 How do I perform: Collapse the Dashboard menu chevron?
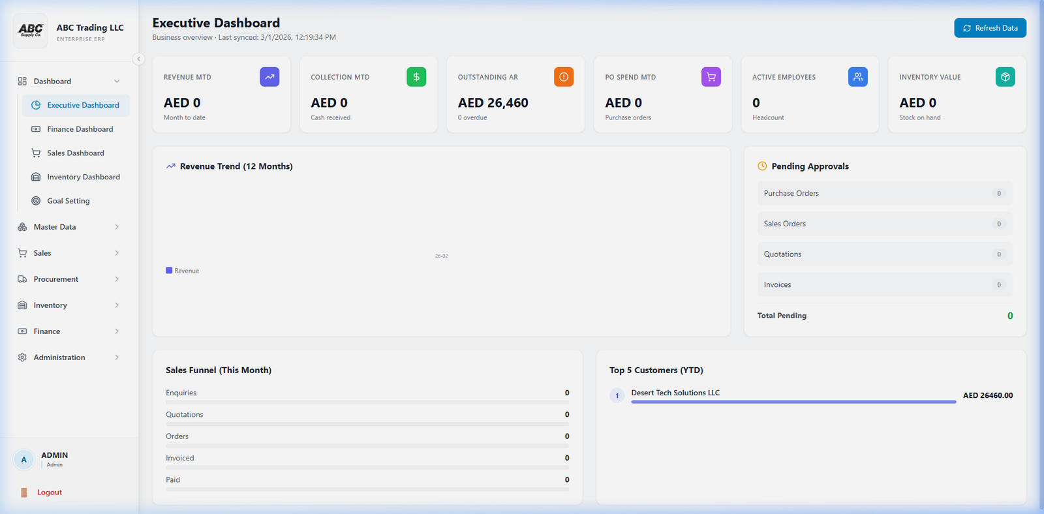pos(117,81)
